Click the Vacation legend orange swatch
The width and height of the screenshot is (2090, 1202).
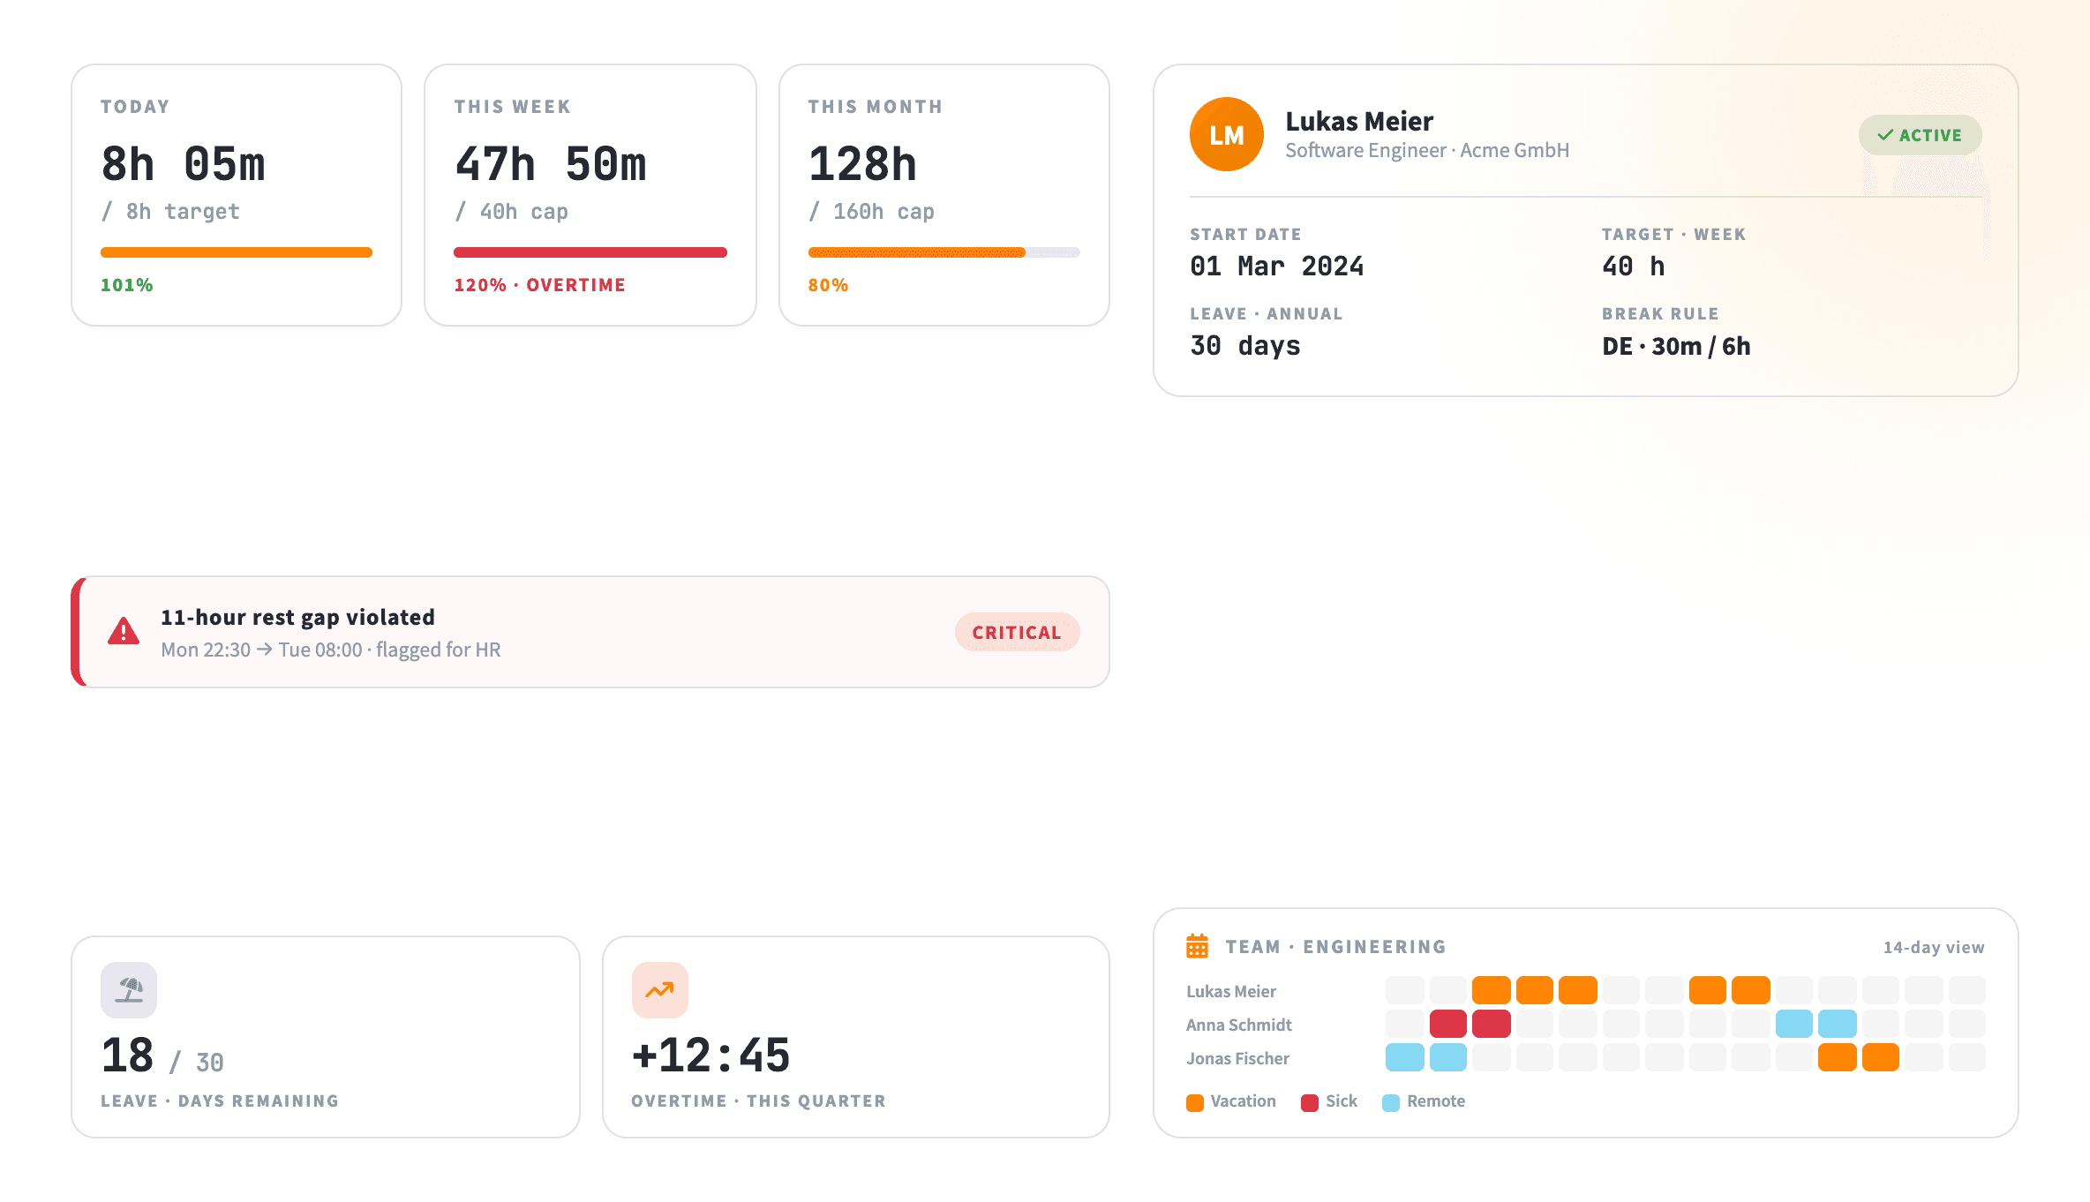coord(1194,1102)
